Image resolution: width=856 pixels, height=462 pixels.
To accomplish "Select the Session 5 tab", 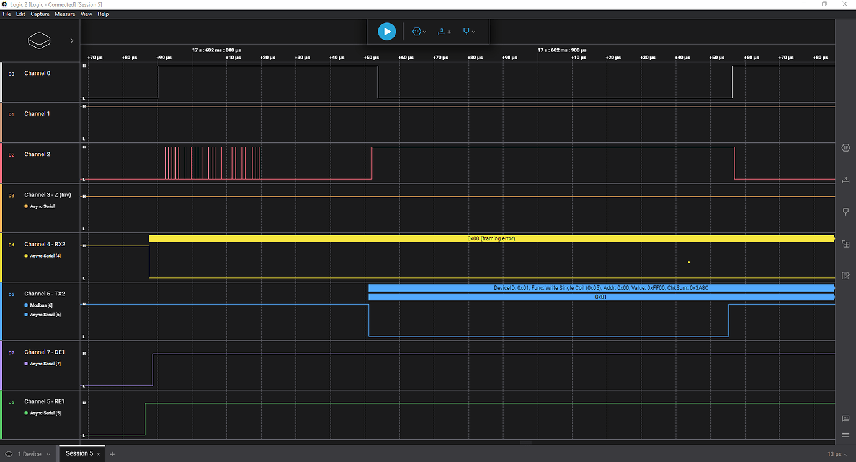I will click(79, 453).
